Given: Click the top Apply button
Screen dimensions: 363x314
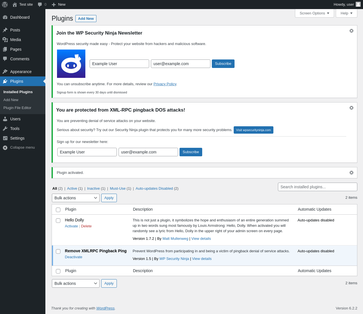Looking at the screenshot, I should [109, 198].
